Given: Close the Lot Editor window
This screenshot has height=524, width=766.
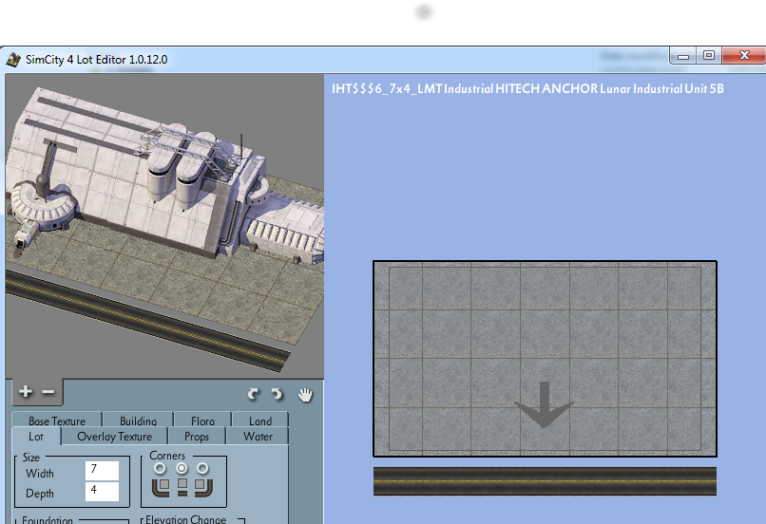Looking at the screenshot, I should point(744,55).
